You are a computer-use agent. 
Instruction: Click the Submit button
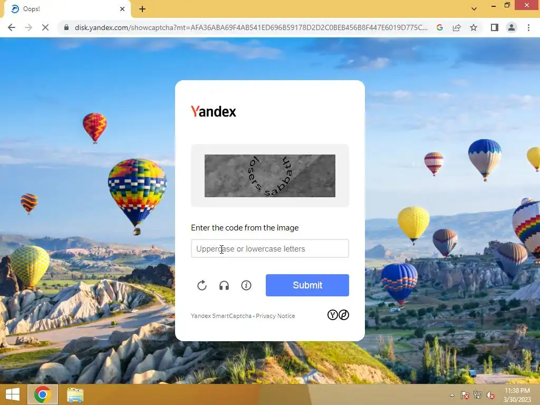pyautogui.click(x=307, y=285)
